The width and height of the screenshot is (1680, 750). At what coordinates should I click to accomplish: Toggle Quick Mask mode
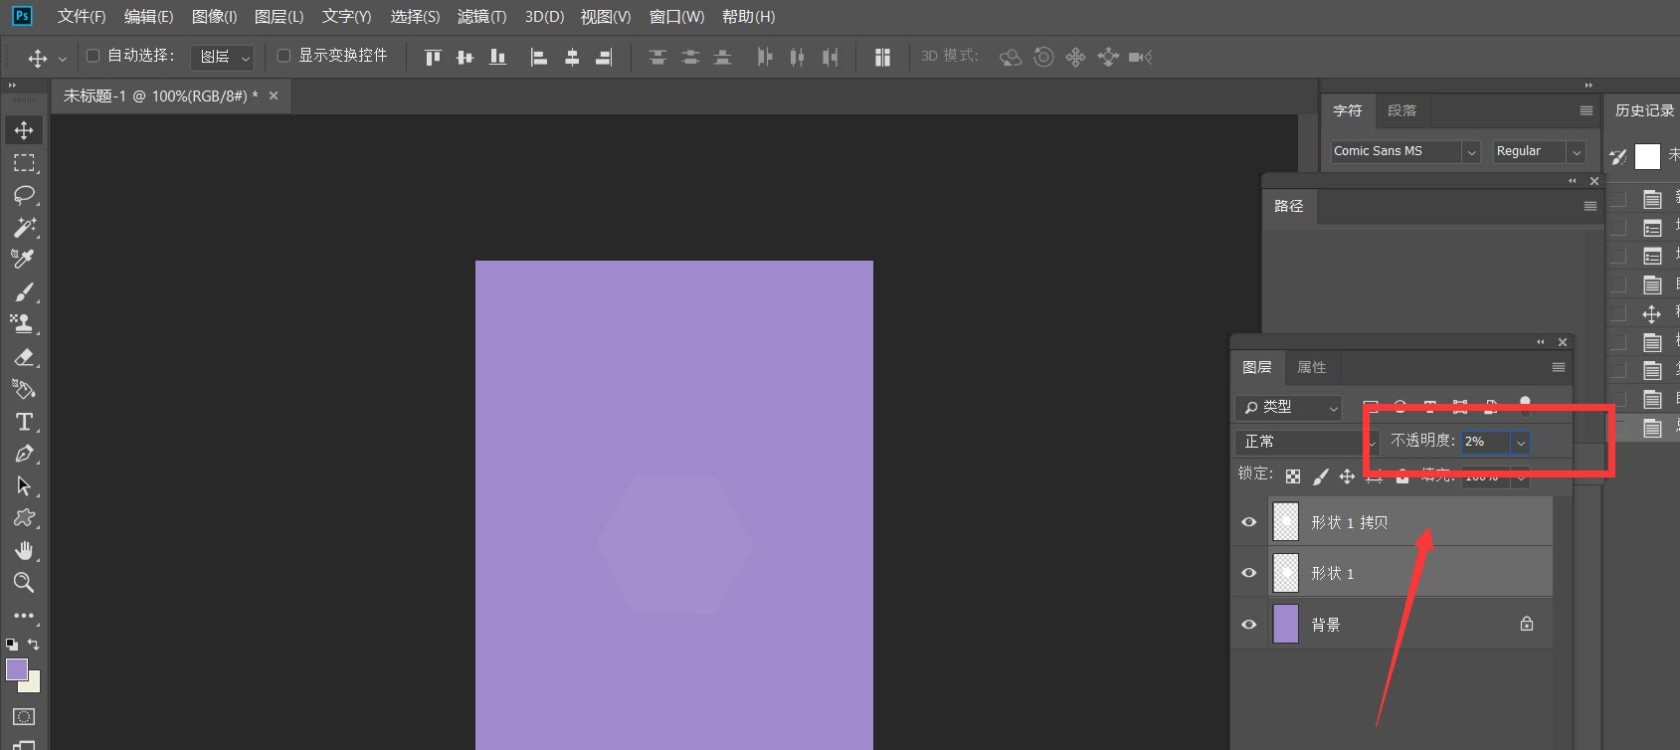pos(24,716)
